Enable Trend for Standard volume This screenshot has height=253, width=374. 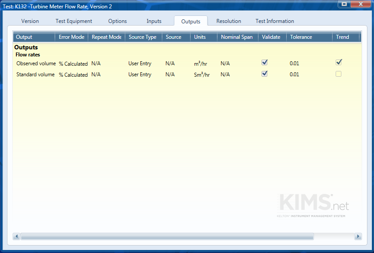(x=338, y=74)
